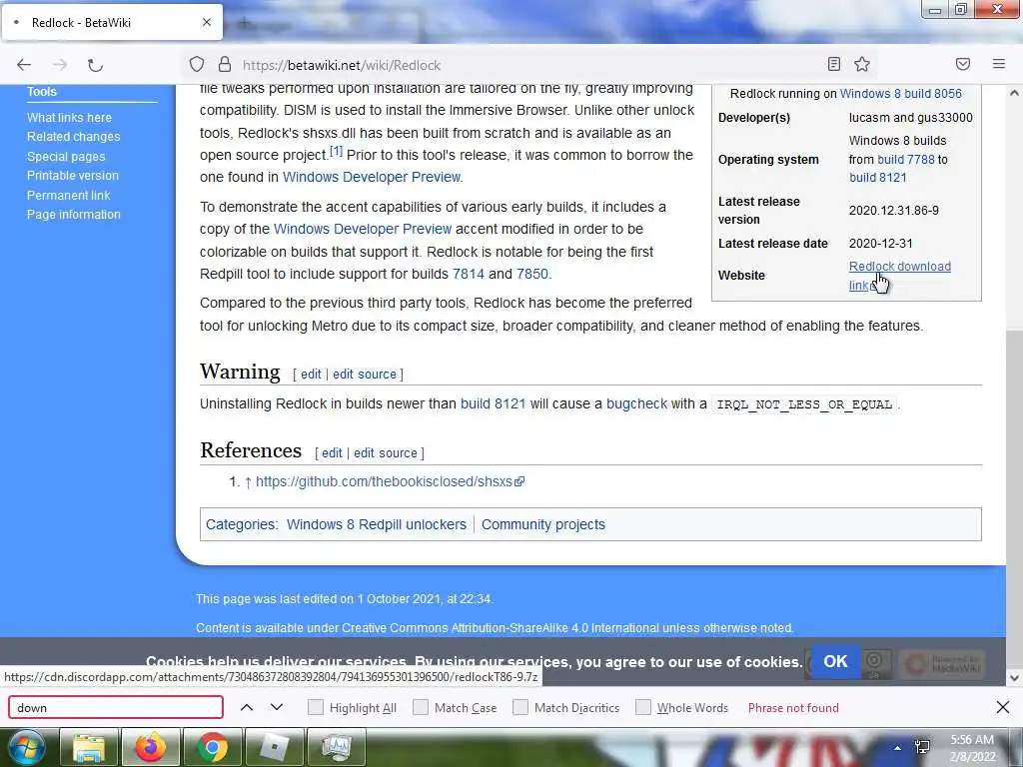The height and width of the screenshot is (767, 1023).
Task: Go back to the previous page
Action: point(24,65)
